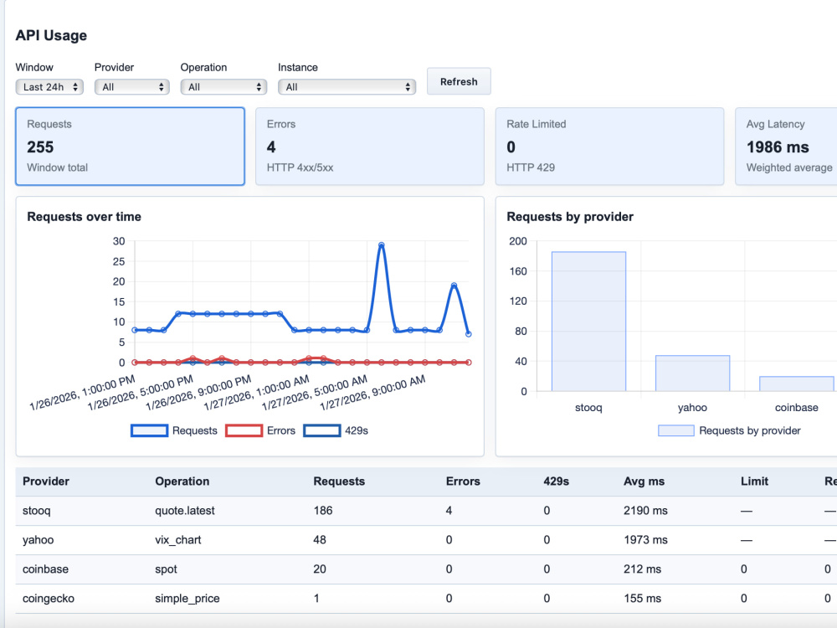
Task: Open the Instance filter dropdown
Action: 347,86
